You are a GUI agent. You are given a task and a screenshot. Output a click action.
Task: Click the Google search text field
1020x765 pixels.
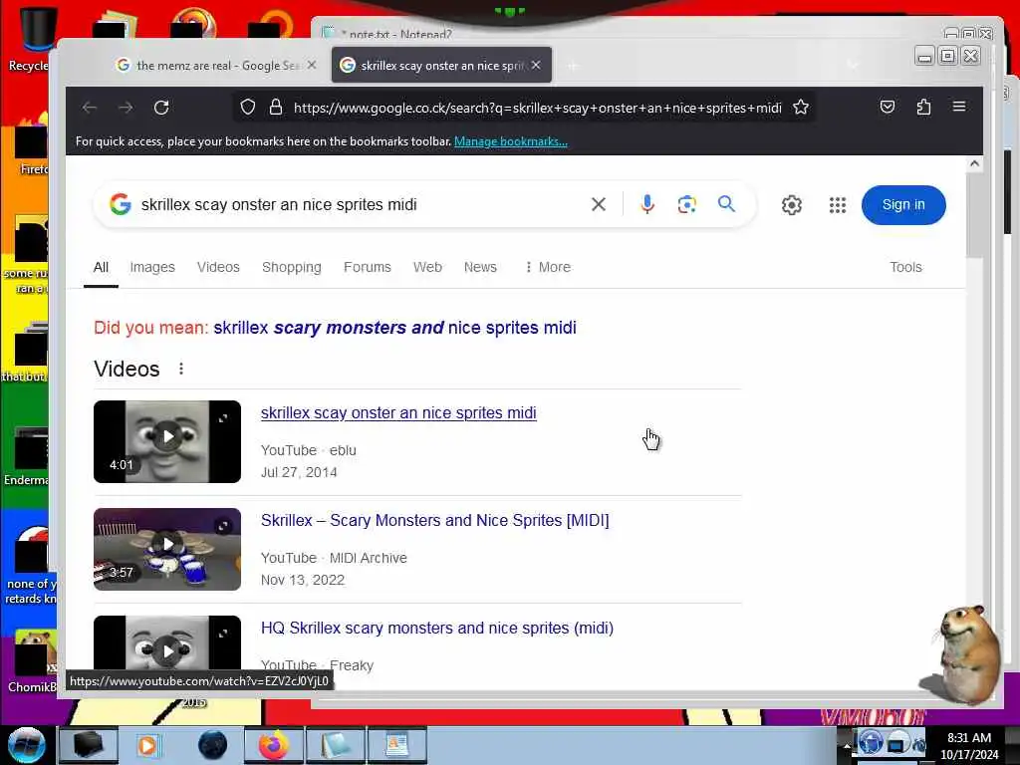[358, 204]
